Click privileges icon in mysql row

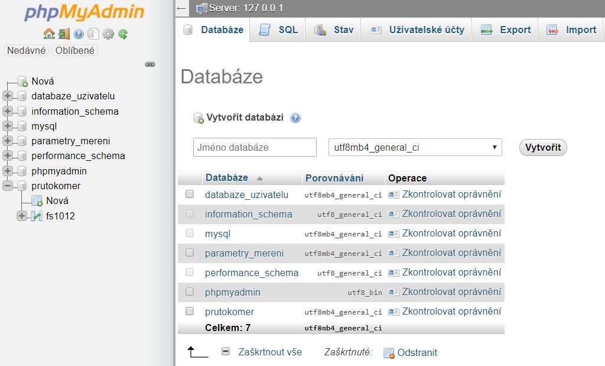tap(393, 234)
